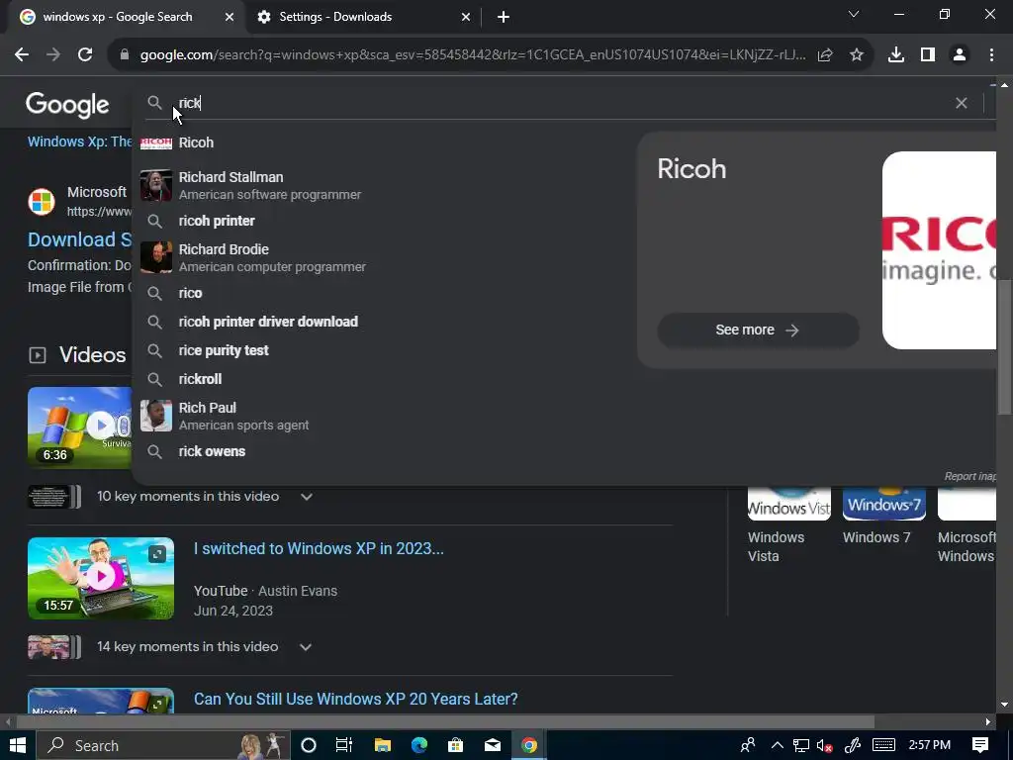
Task: Open the profile avatar icon
Action: tap(960, 55)
